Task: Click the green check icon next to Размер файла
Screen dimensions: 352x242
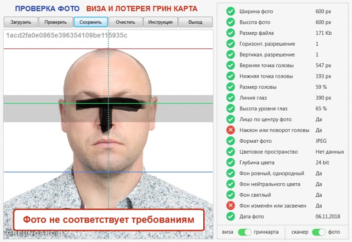Action: click(231, 33)
